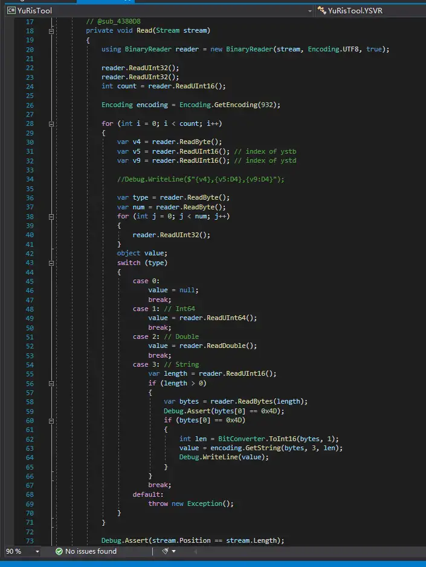
Task: Place cursor on commented Debug.WriteLine line 34
Action: [x=199, y=179]
